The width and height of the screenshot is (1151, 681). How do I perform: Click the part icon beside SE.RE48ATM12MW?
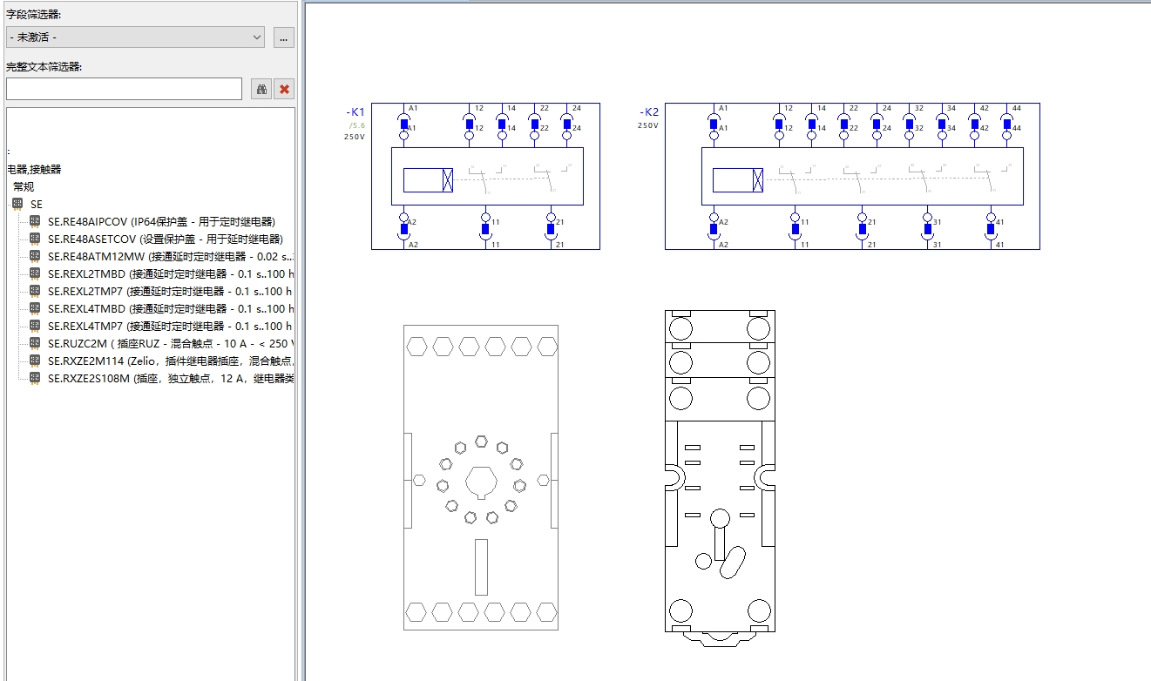35,256
